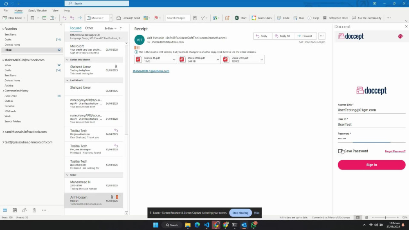Switch to Other inbox tab
The width and height of the screenshot is (409, 230).
pyautogui.click(x=89, y=28)
